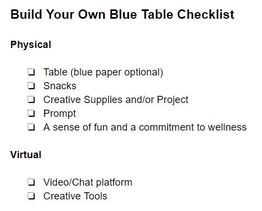Image resolution: width=262 pixels, height=211 pixels.
Task: Tick the Creative Tools checkbox
Action: pyautogui.click(x=31, y=196)
